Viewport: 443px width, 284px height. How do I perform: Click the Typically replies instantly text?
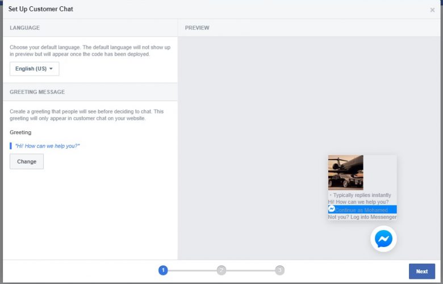[x=361, y=195]
